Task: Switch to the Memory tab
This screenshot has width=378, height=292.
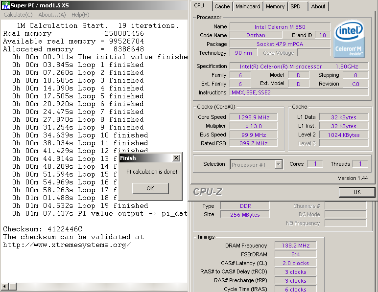Action: click(275, 6)
